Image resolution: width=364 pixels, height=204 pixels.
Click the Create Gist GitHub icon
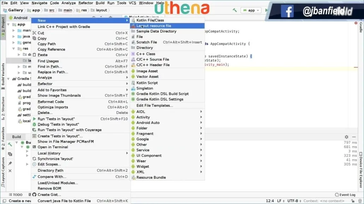[34, 194]
